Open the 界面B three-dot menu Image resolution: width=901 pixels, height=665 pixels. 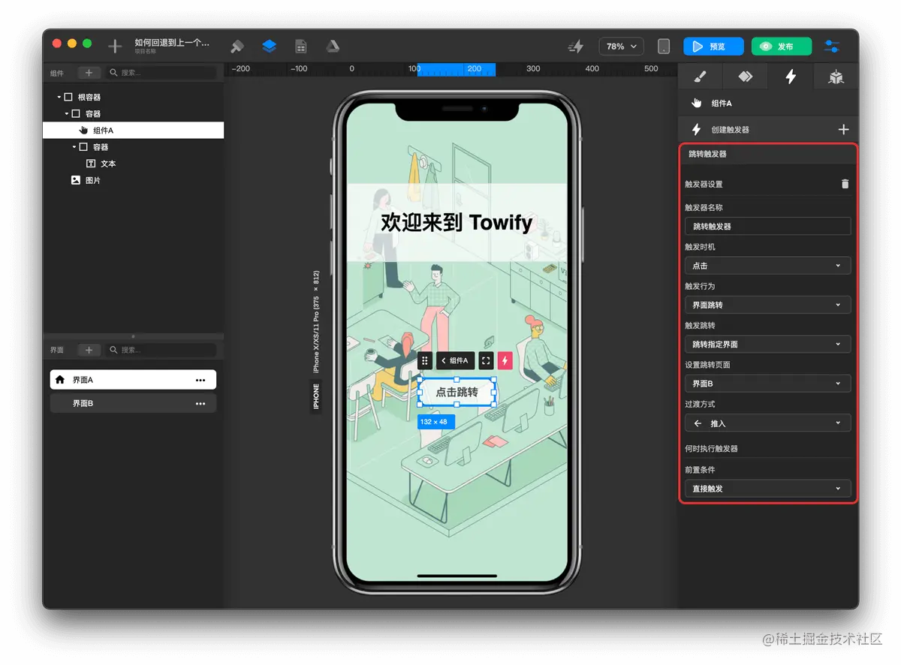click(x=200, y=404)
